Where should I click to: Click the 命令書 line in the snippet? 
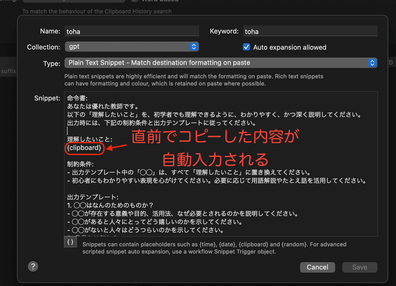(76, 98)
